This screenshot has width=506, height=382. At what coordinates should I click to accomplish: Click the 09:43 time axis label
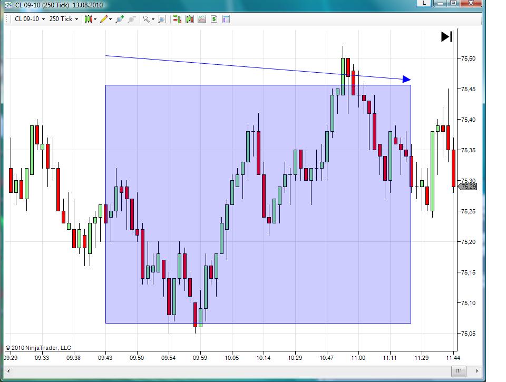coord(105,358)
